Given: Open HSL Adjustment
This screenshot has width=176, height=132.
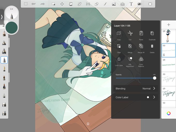Looking at the screenshot, I should [130, 62].
